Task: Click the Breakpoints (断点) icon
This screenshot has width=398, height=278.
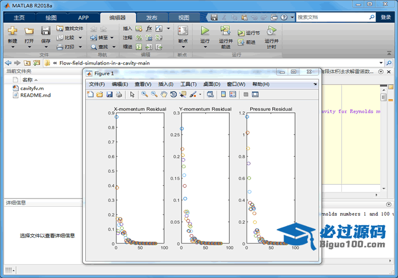Action: (183, 31)
